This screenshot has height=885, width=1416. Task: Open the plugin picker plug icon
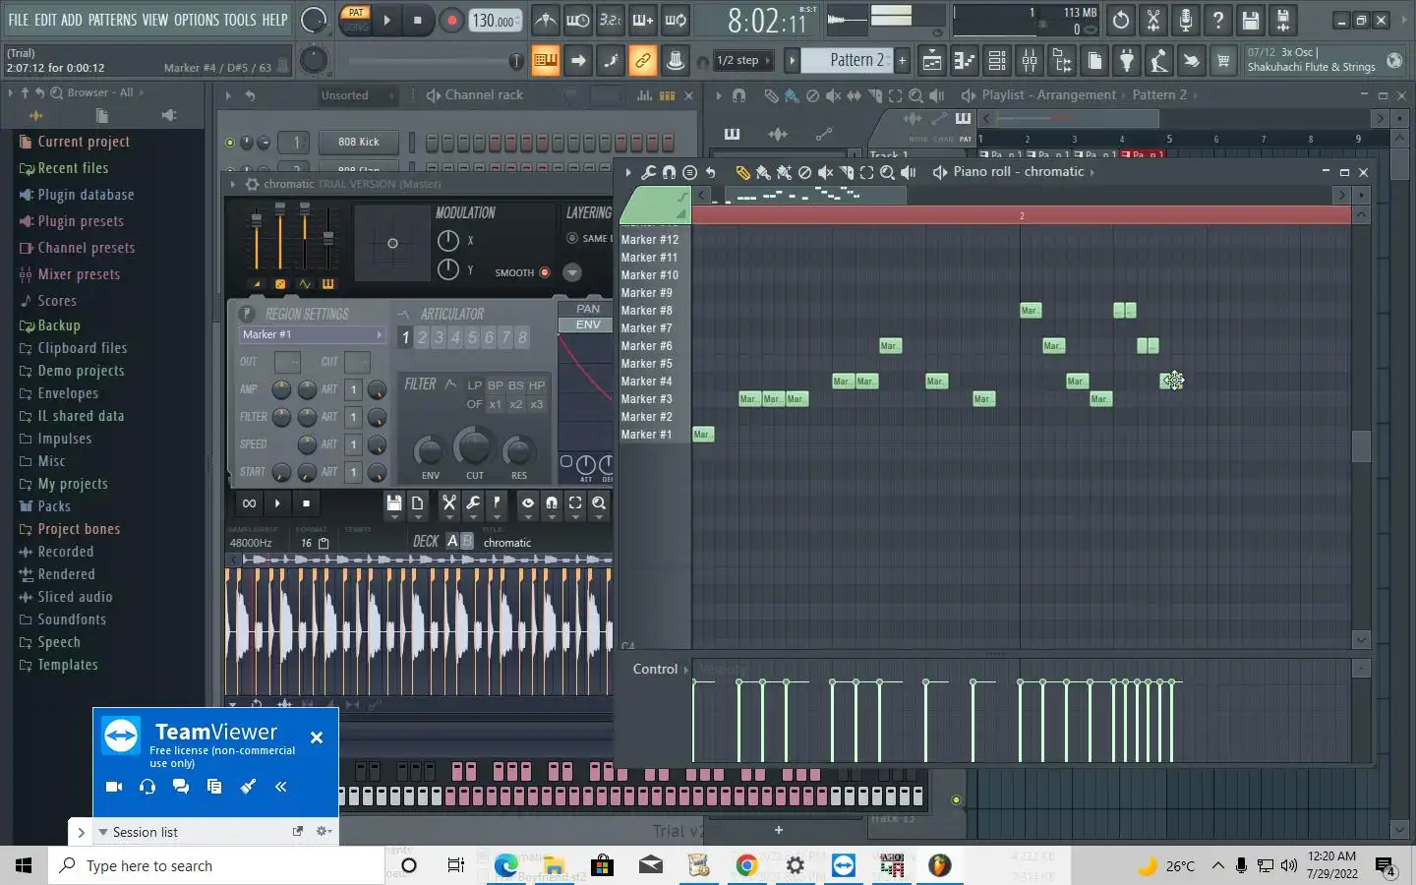(1127, 61)
